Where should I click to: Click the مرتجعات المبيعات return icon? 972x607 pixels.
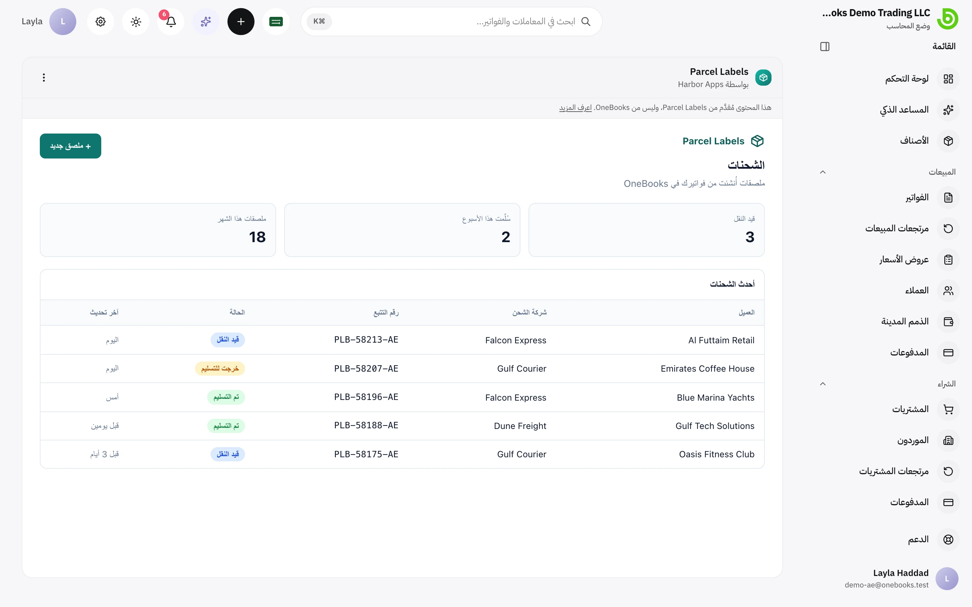(948, 228)
